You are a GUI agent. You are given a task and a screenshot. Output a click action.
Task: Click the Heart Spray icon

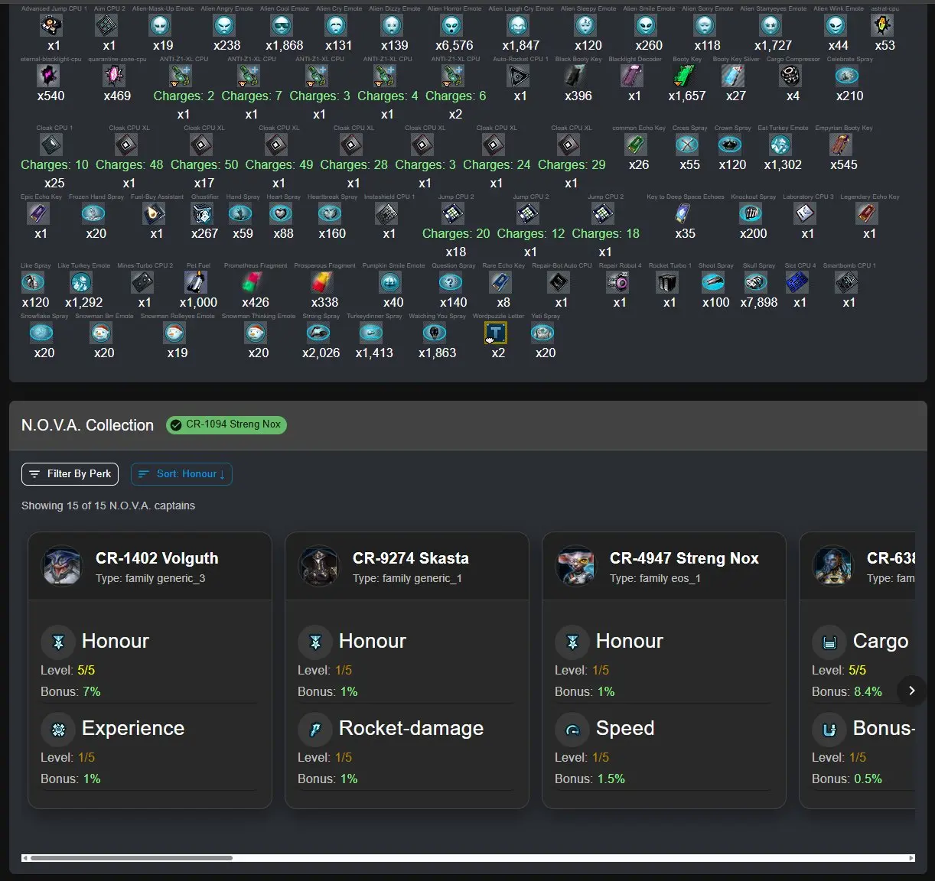[281, 213]
